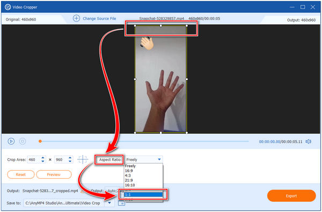Viewport: 322px width, 212px height.
Task: Click the orange playhead on the timeline
Action: (40, 141)
